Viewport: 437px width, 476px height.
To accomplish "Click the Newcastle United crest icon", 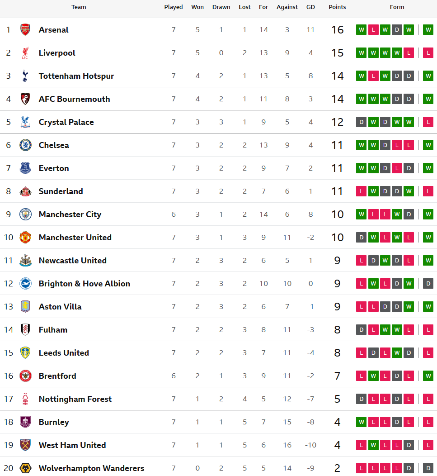I will 25,261.
